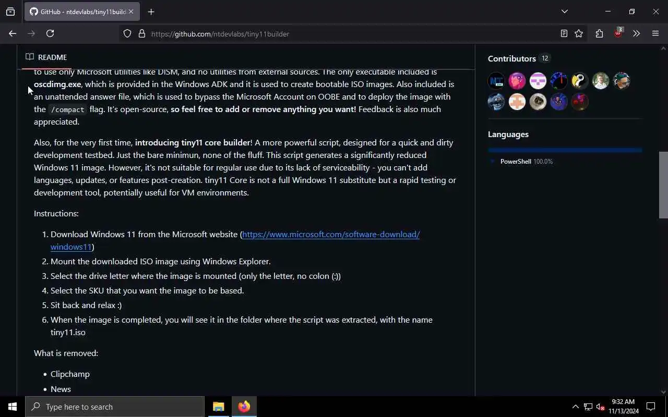
Task: Click 'Select the drive letter' step
Action: tap(196, 276)
